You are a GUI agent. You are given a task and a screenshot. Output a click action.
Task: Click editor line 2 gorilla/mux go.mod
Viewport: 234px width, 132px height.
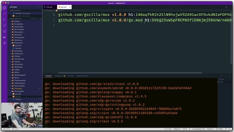(x=145, y=20)
